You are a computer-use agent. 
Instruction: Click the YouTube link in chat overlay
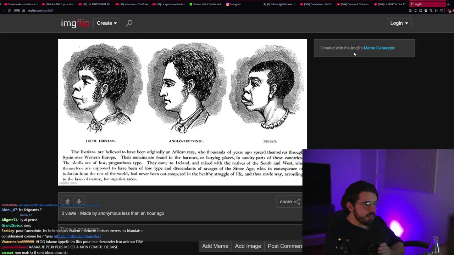59,204
